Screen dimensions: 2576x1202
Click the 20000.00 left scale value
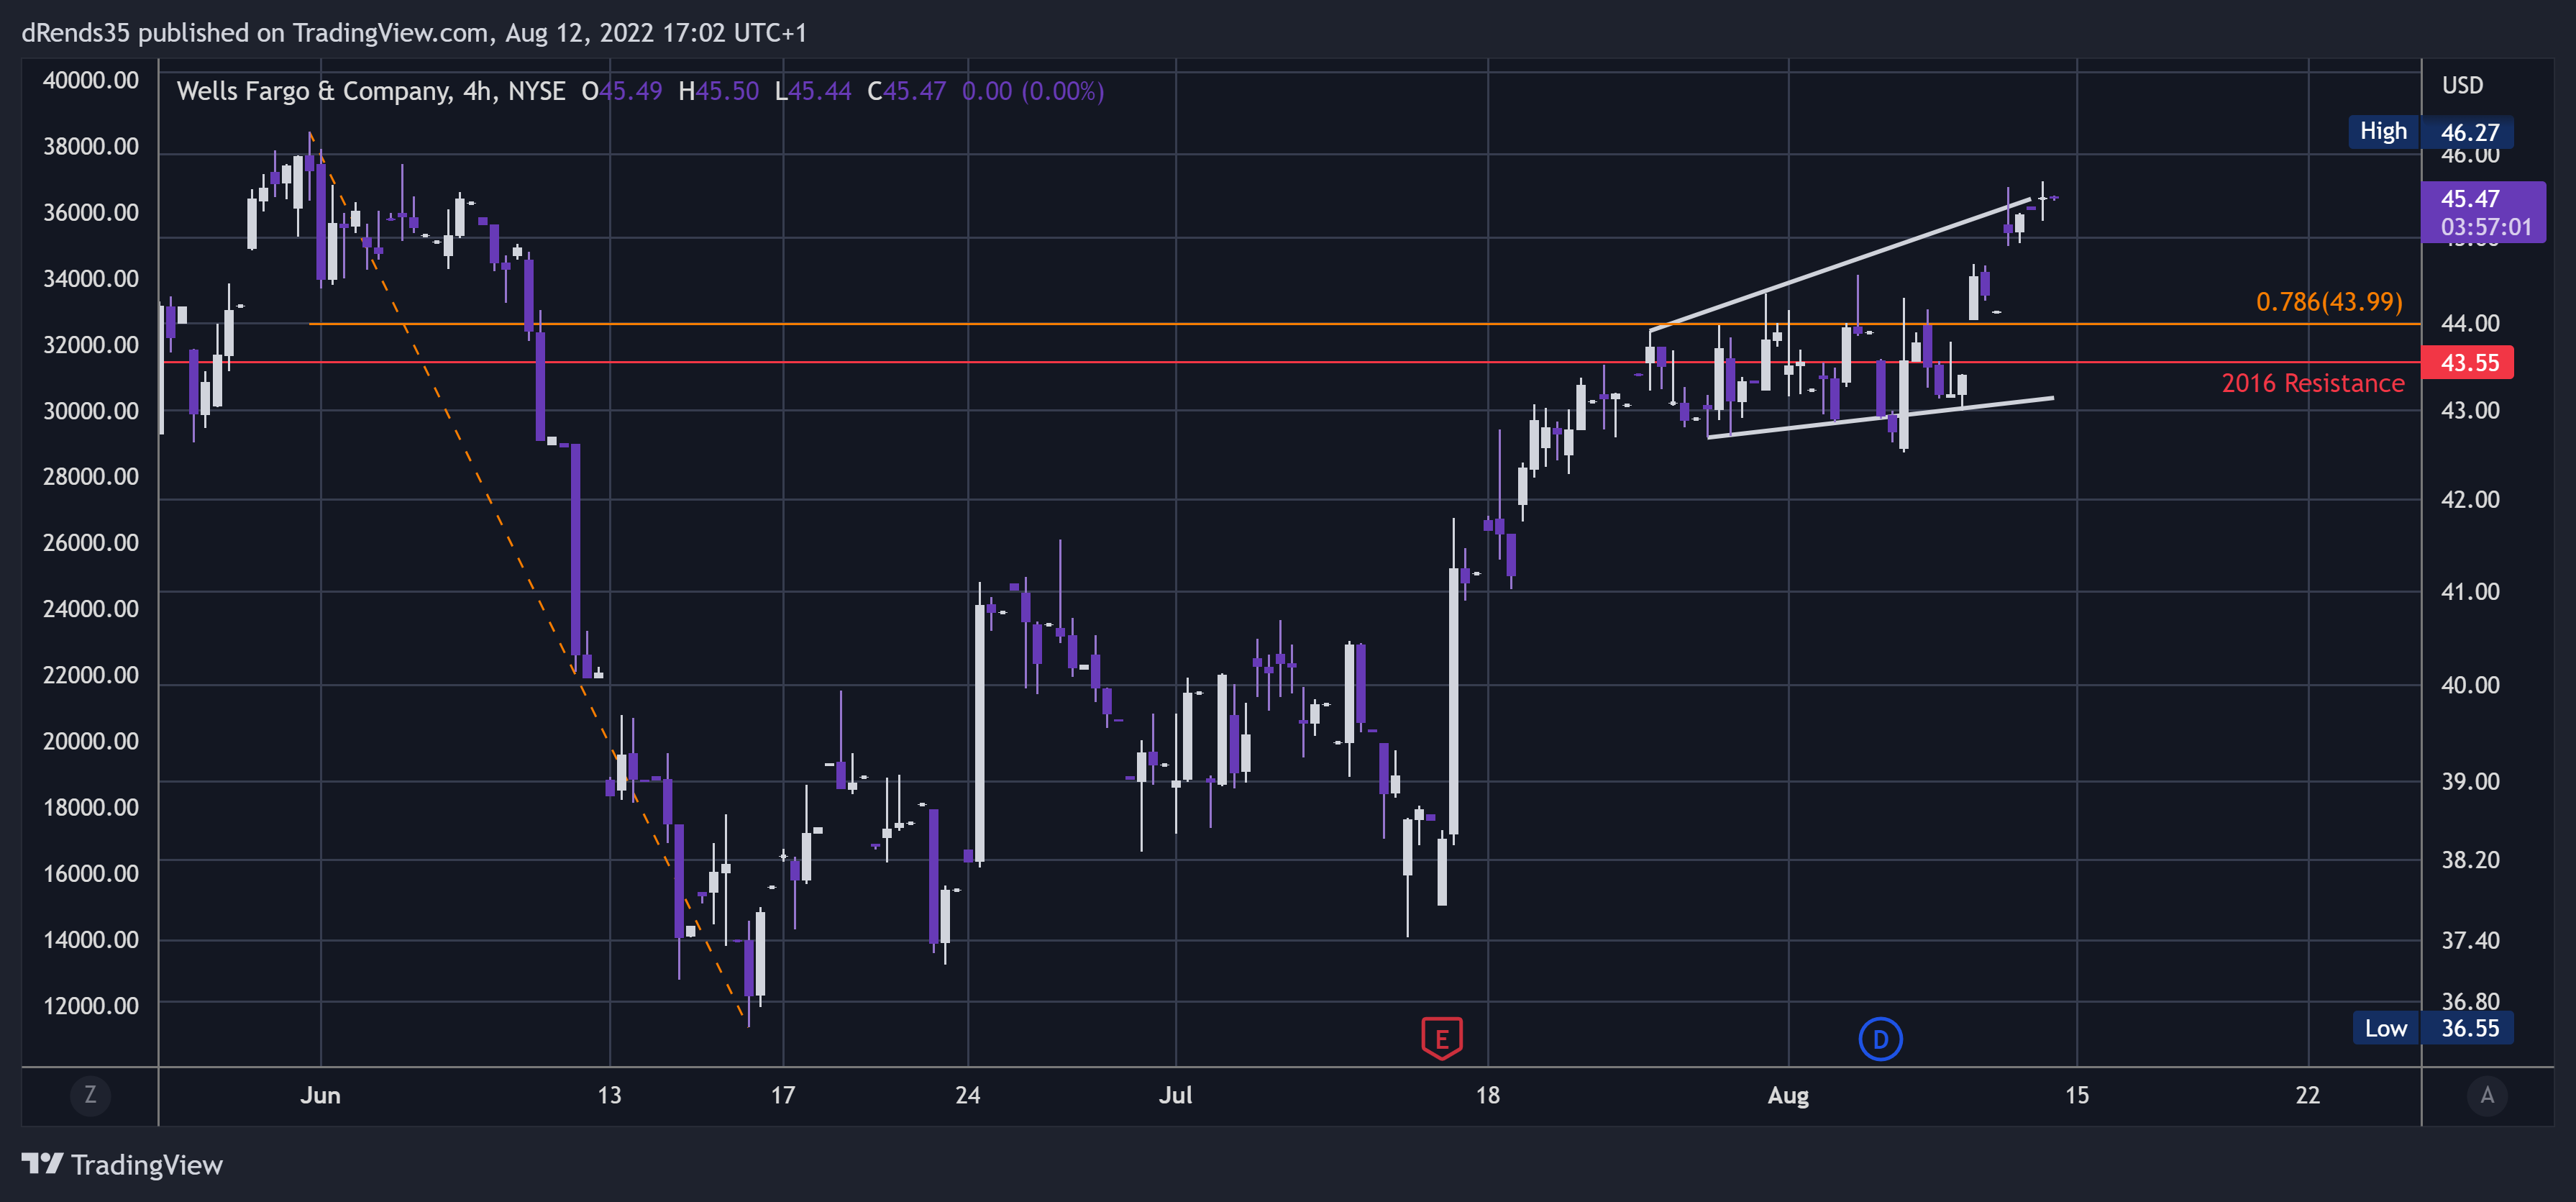coord(90,741)
